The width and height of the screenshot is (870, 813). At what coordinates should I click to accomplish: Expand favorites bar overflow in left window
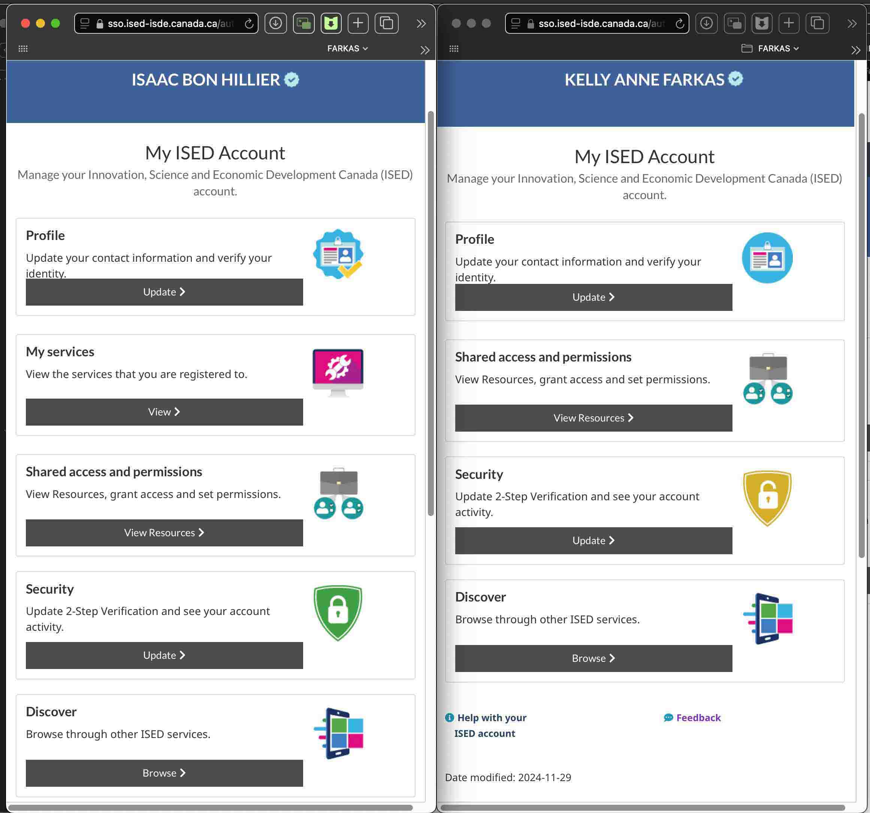click(425, 50)
